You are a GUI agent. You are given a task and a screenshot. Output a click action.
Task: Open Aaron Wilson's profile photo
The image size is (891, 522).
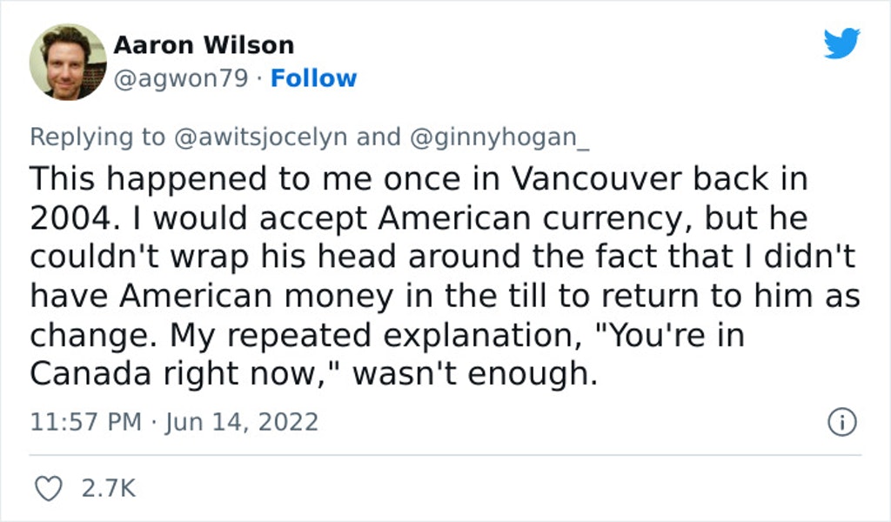coord(68,62)
